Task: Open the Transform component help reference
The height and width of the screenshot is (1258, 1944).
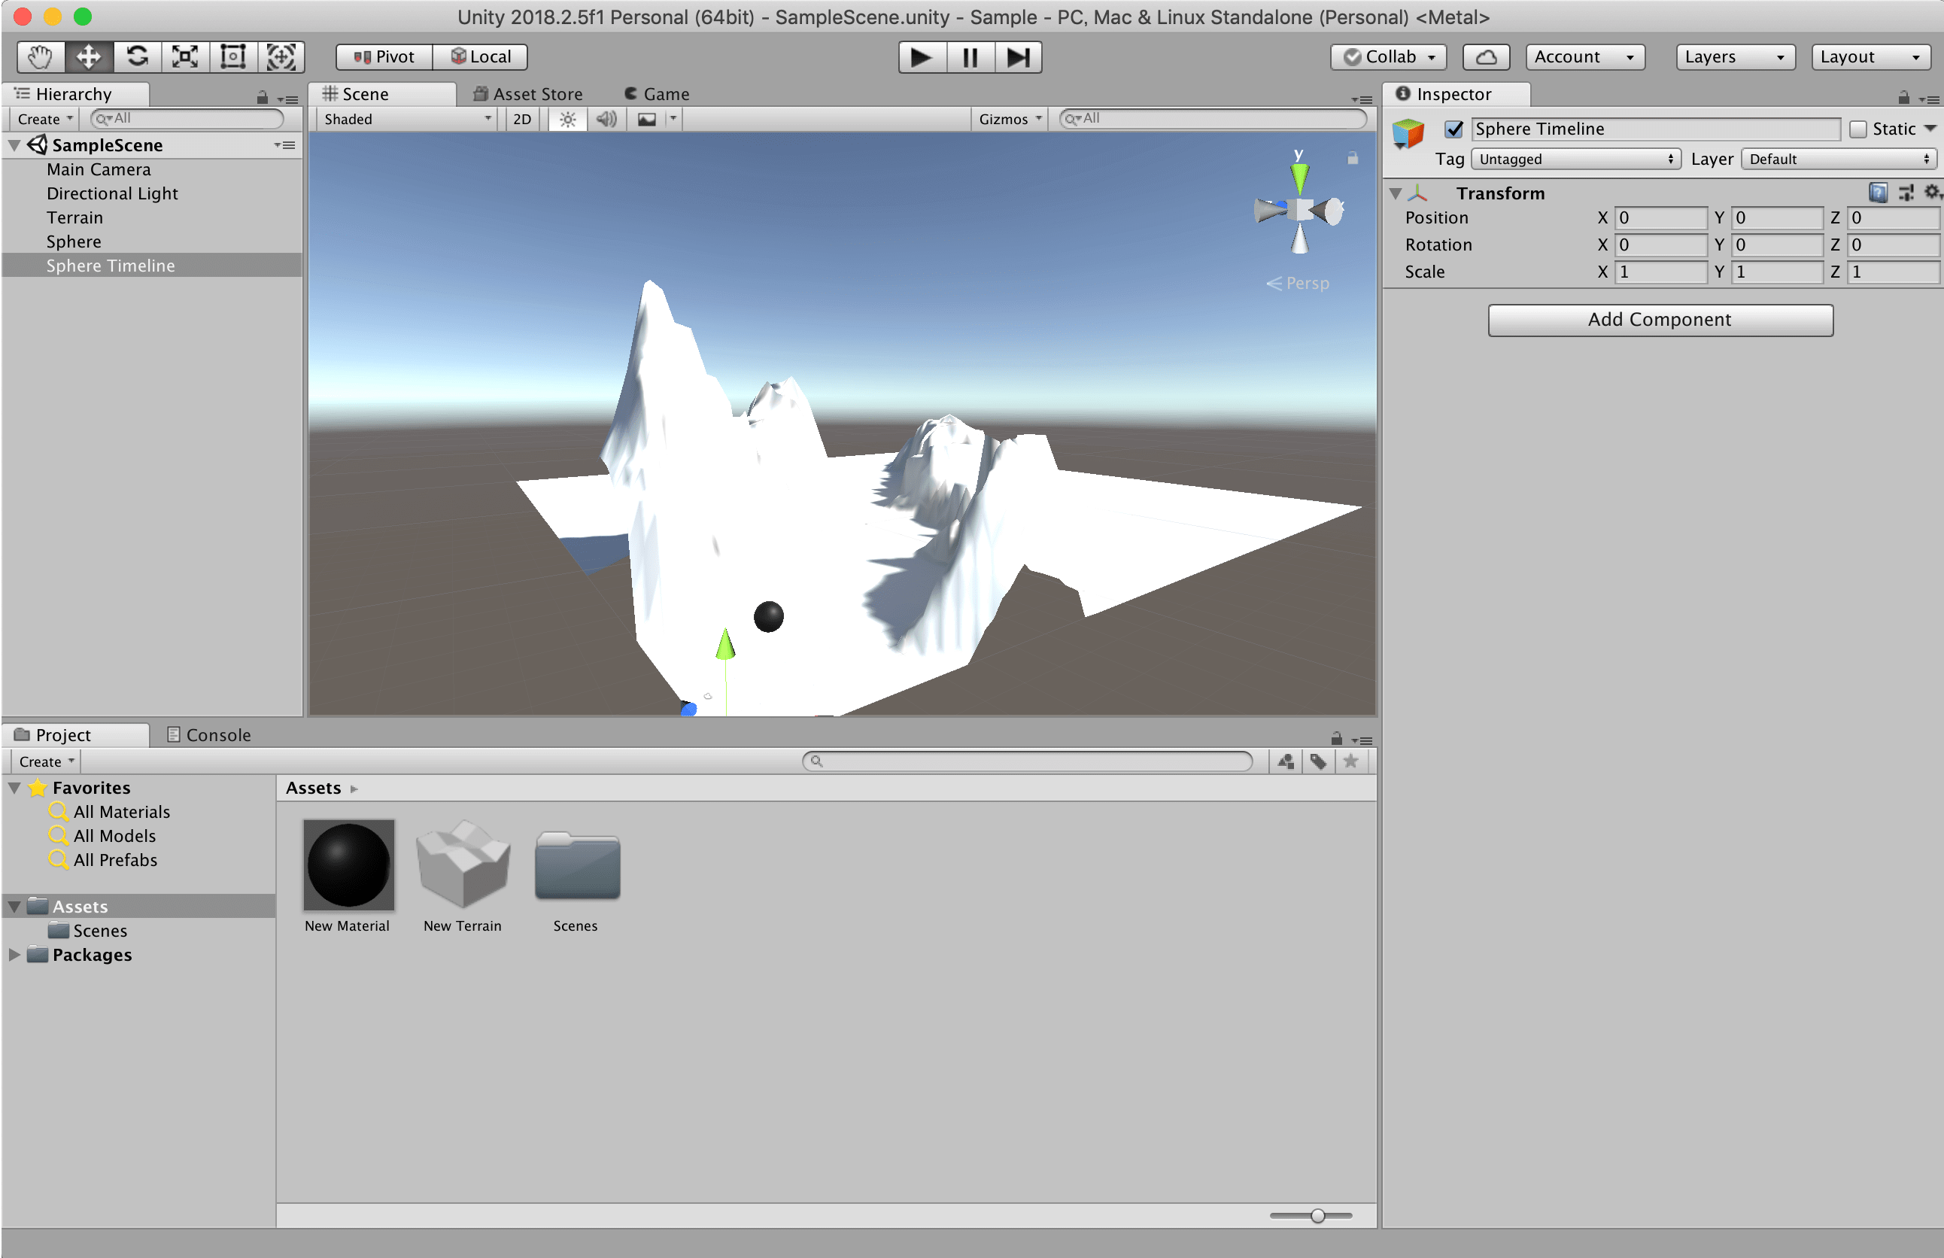Action: point(1878,193)
